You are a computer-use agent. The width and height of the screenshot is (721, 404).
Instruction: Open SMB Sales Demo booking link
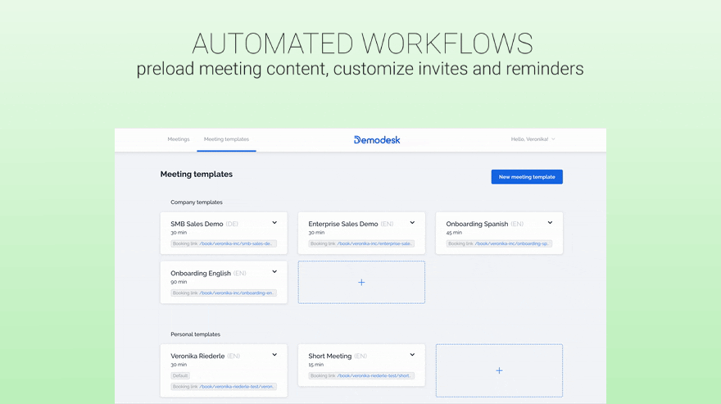(x=235, y=243)
